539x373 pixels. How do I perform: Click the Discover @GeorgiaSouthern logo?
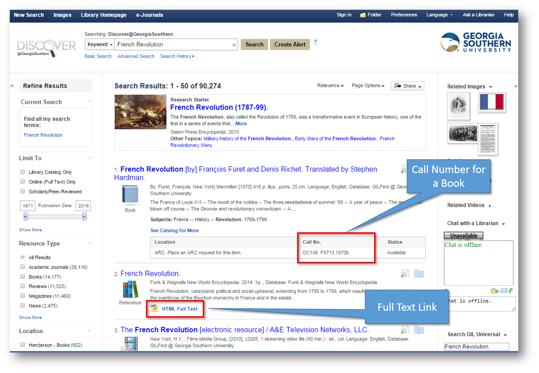coord(46,48)
